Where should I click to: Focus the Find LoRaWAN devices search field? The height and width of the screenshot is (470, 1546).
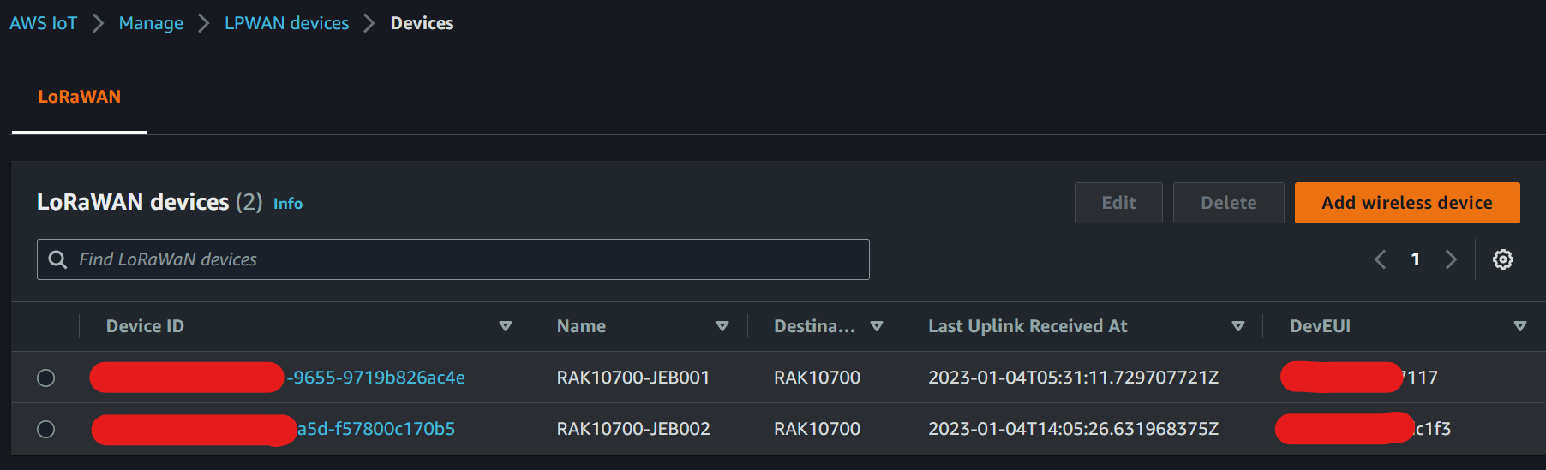coord(463,259)
